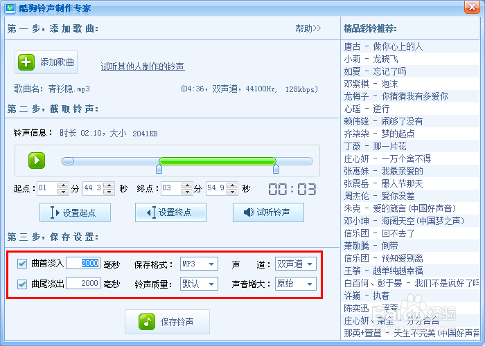Screen dimensions: 485x346
Task: Select 心瑶 - 逆行
Action: click(x=410, y=109)
